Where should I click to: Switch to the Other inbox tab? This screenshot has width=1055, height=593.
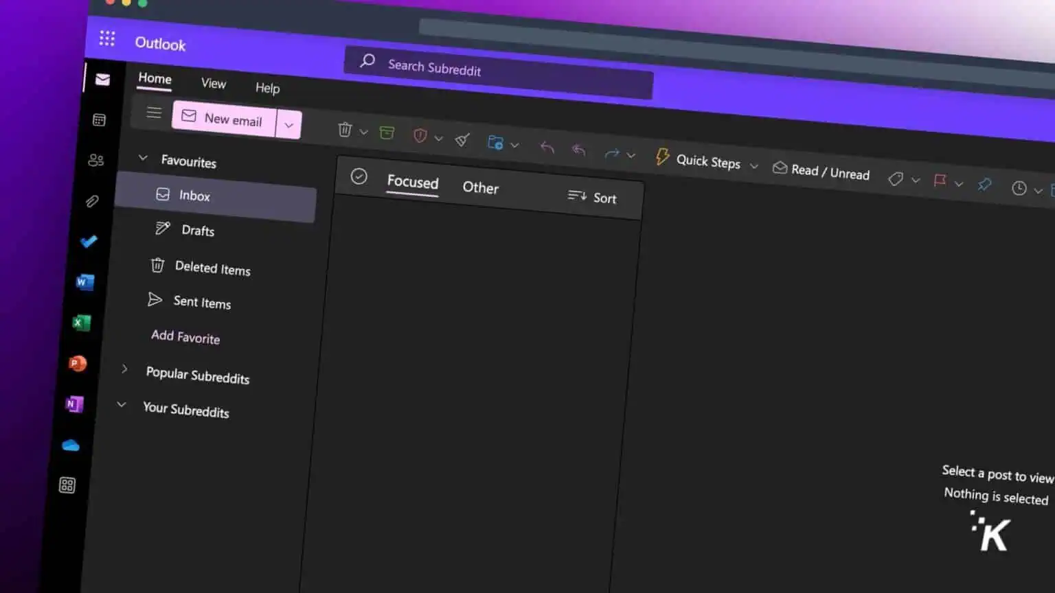tap(480, 188)
